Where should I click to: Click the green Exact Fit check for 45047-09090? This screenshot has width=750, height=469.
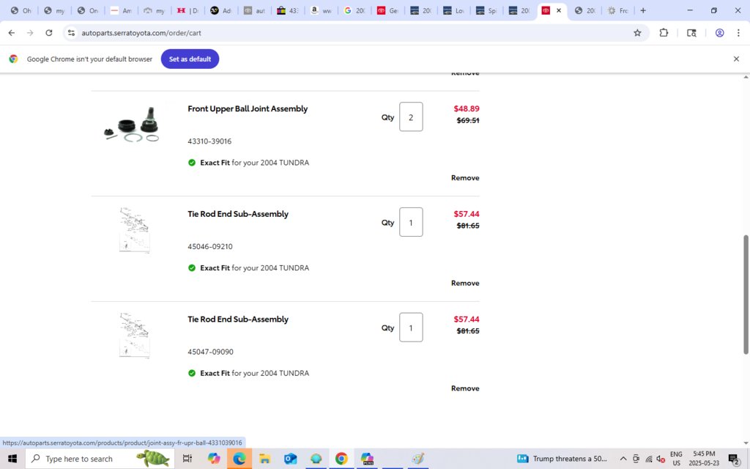click(192, 373)
